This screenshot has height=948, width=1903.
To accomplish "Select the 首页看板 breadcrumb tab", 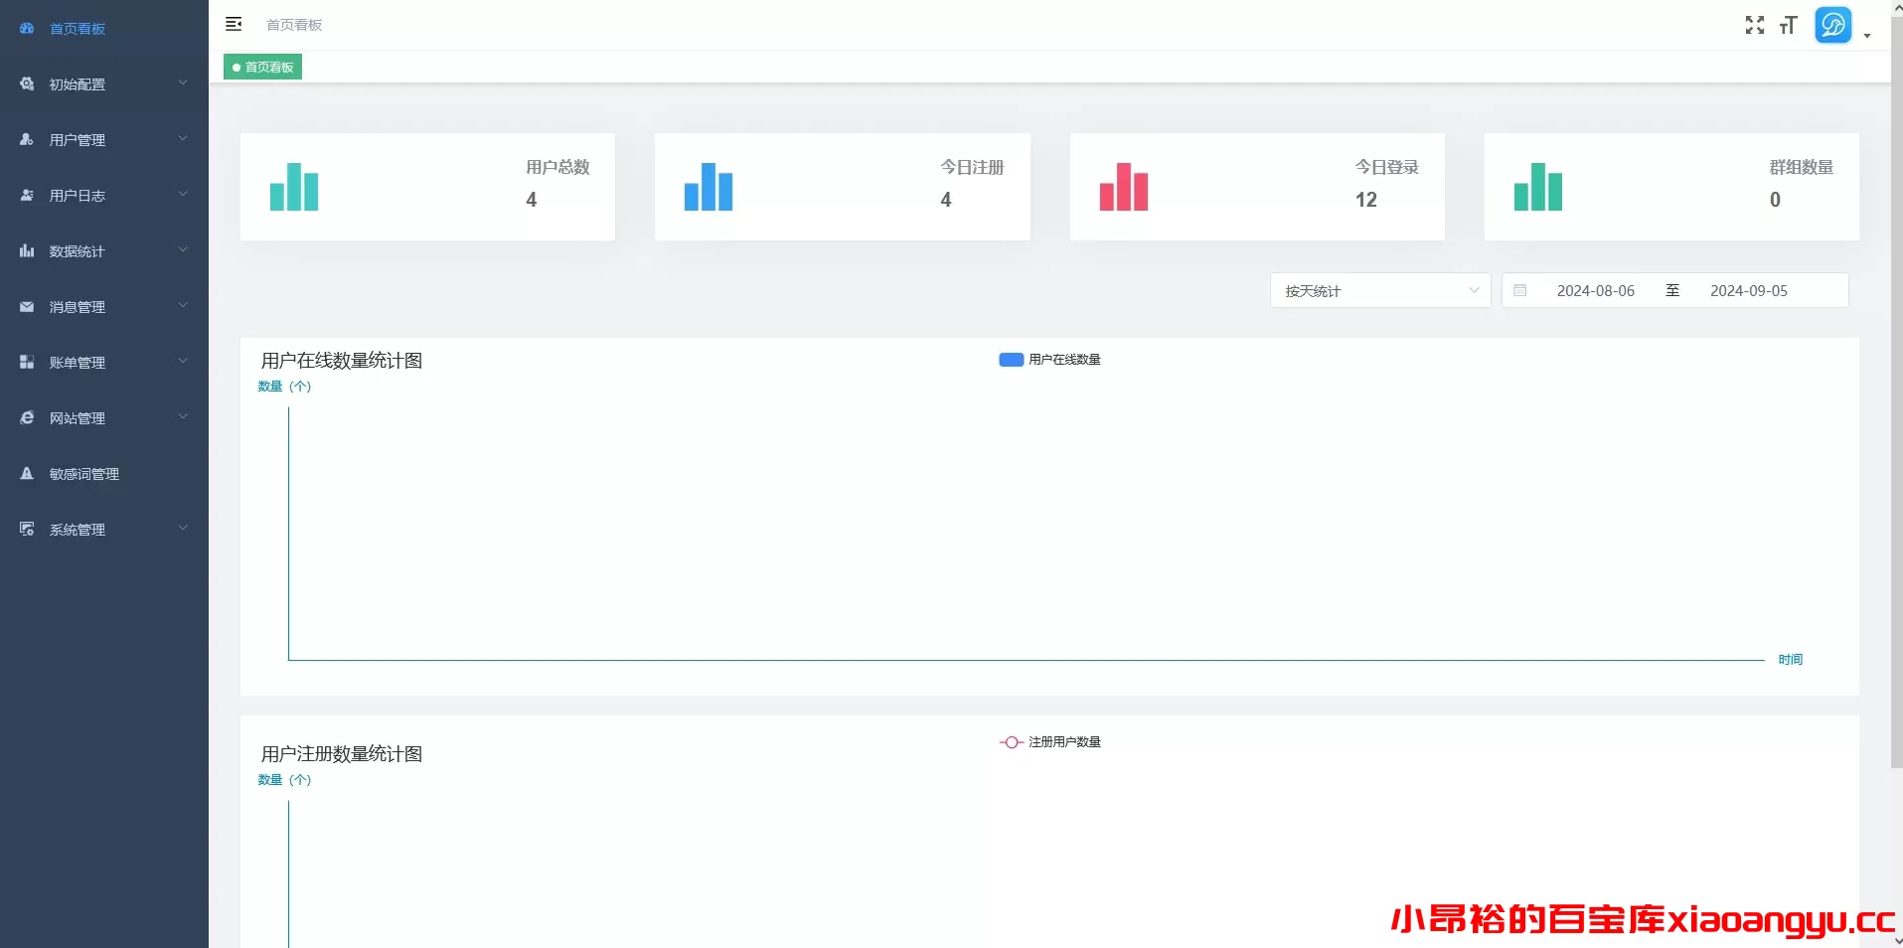I will pos(261,67).
